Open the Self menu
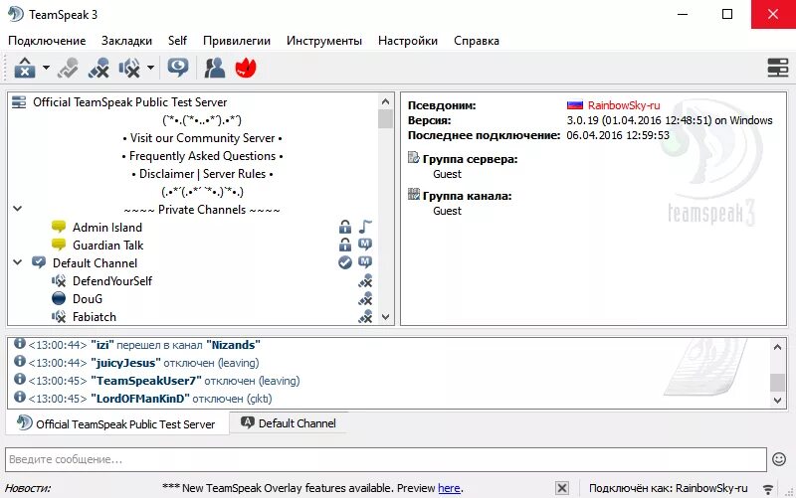Screen dimensions: 796x498 tap(178, 41)
